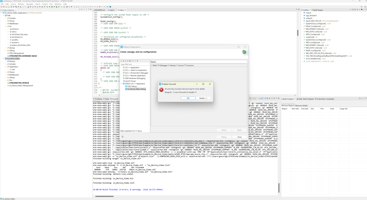Screen dimensions: 367x200
Task: Open the Cyclomatic Complexity tab
Action: [x=325, y=99]
